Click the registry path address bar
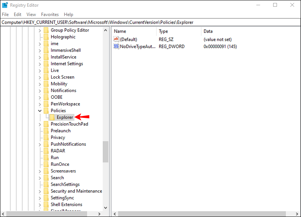 click(150, 22)
